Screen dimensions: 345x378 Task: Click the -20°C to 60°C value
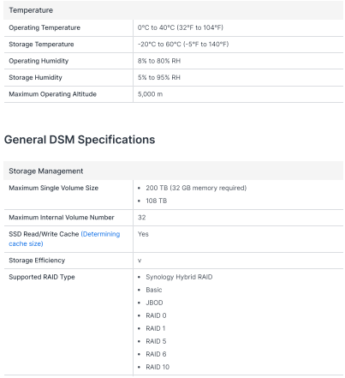click(x=183, y=45)
